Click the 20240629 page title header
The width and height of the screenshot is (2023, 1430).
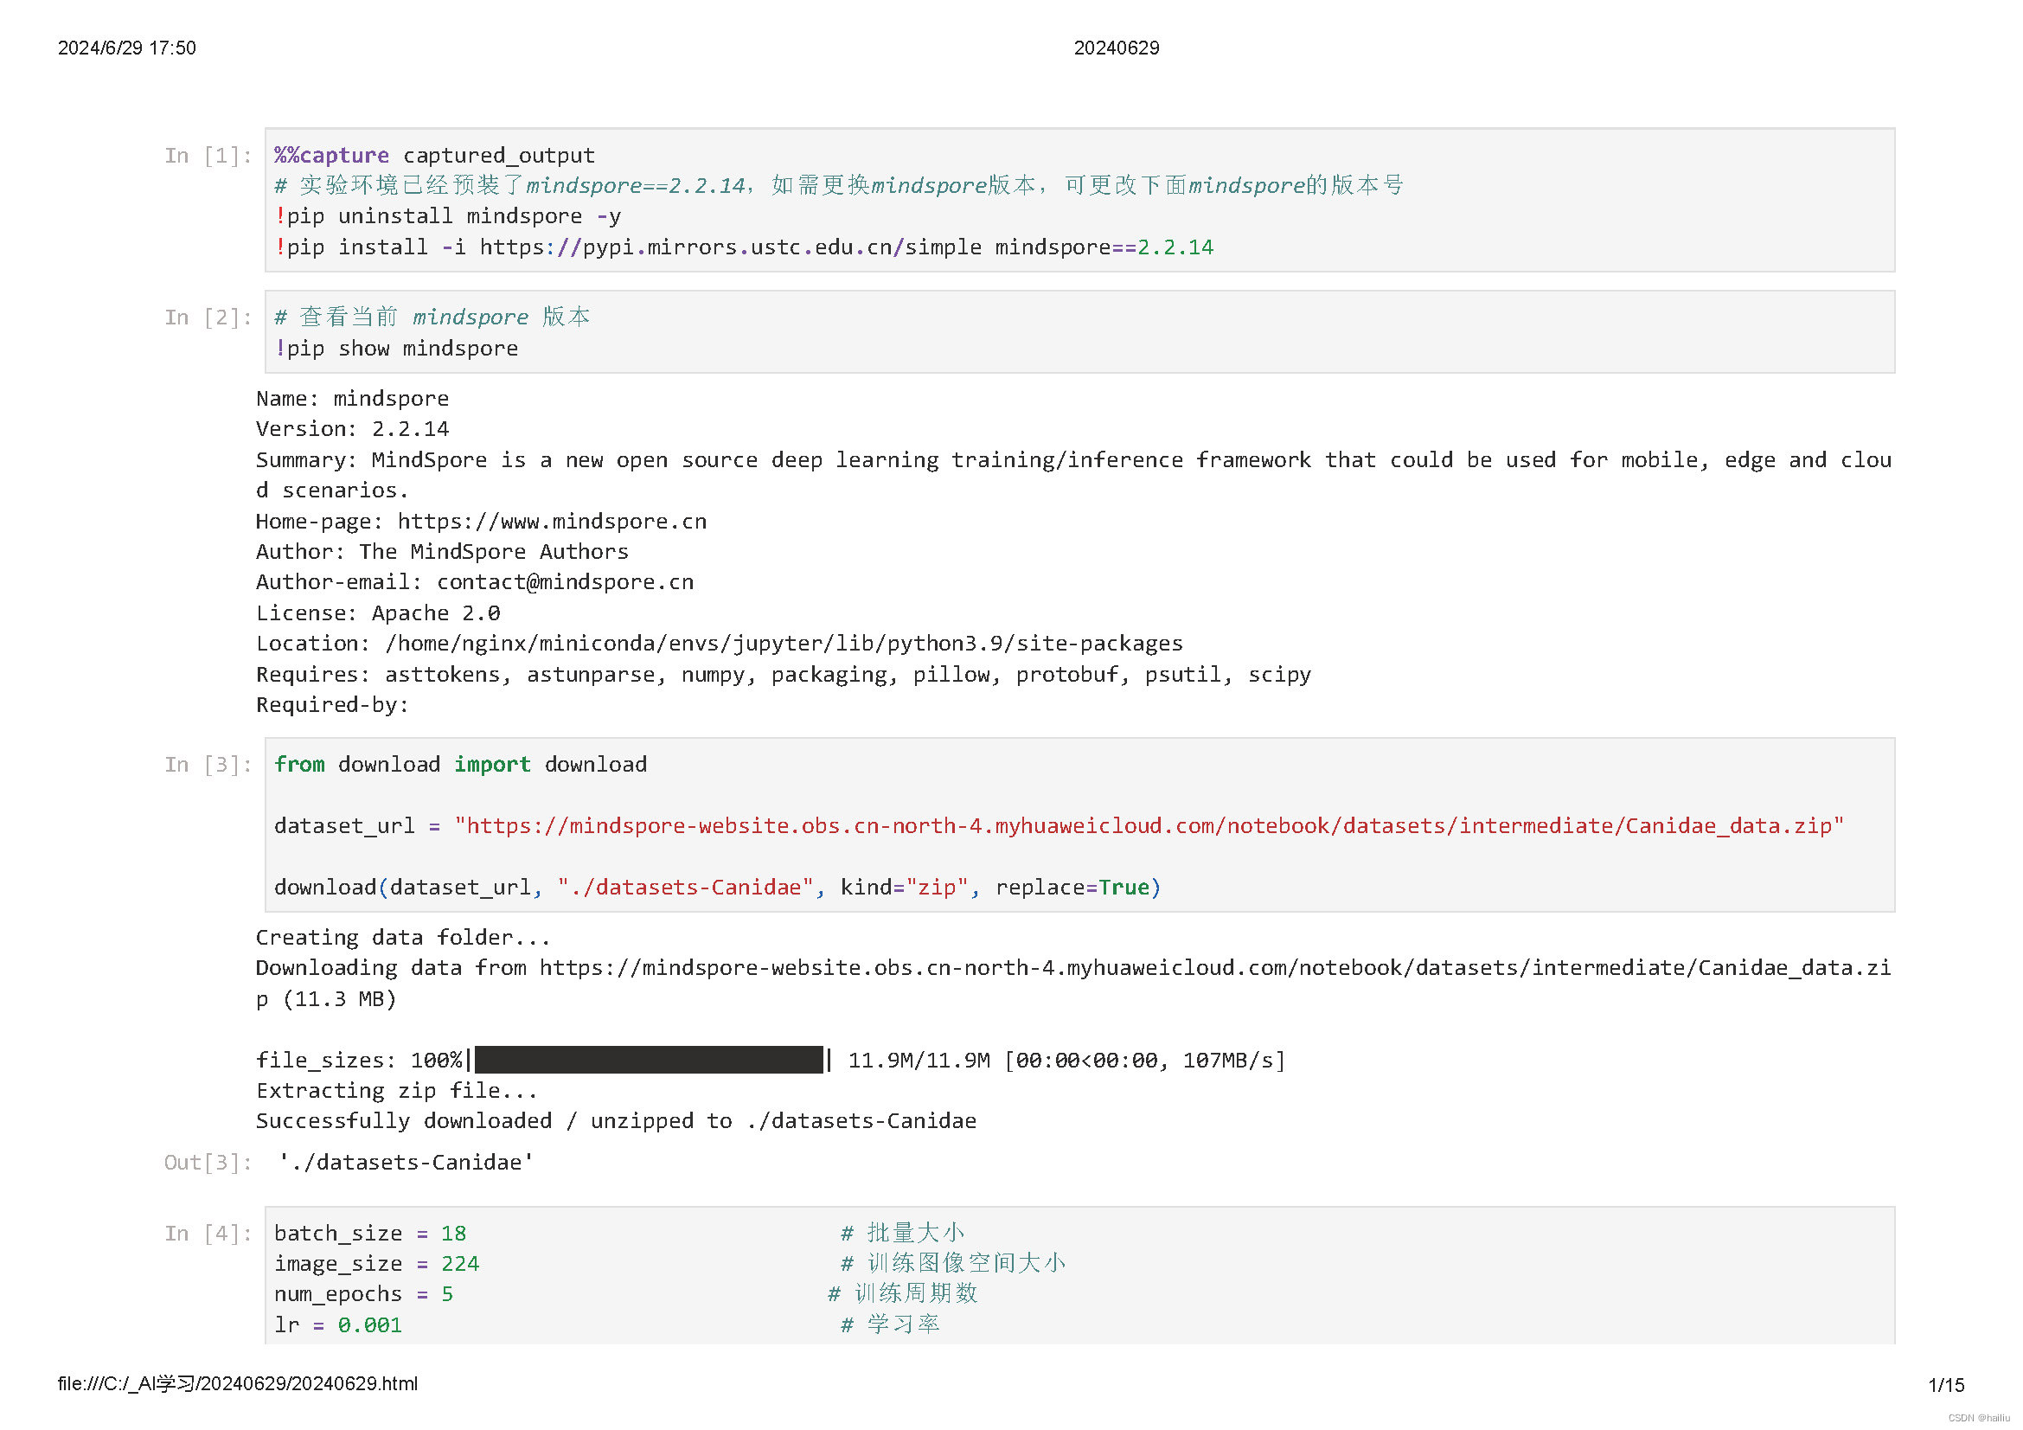coord(1117,48)
